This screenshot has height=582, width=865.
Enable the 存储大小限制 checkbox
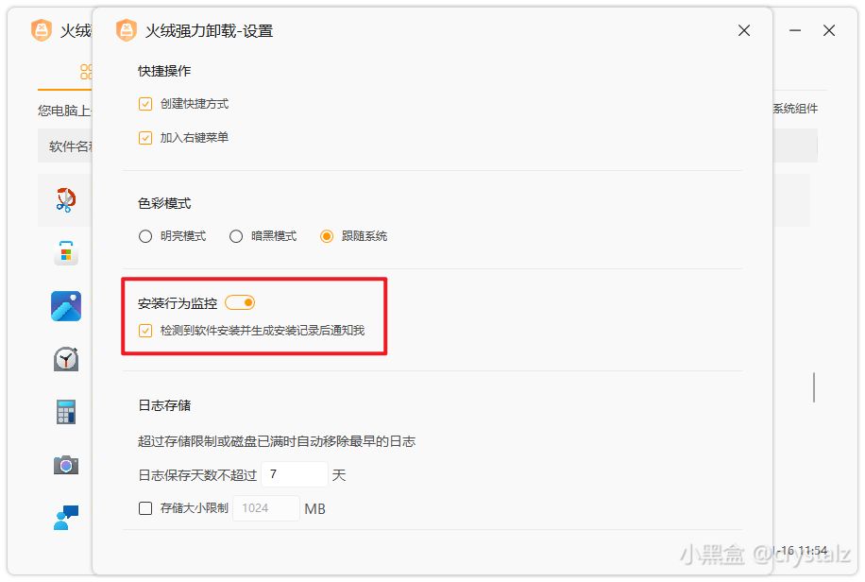point(145,508)
